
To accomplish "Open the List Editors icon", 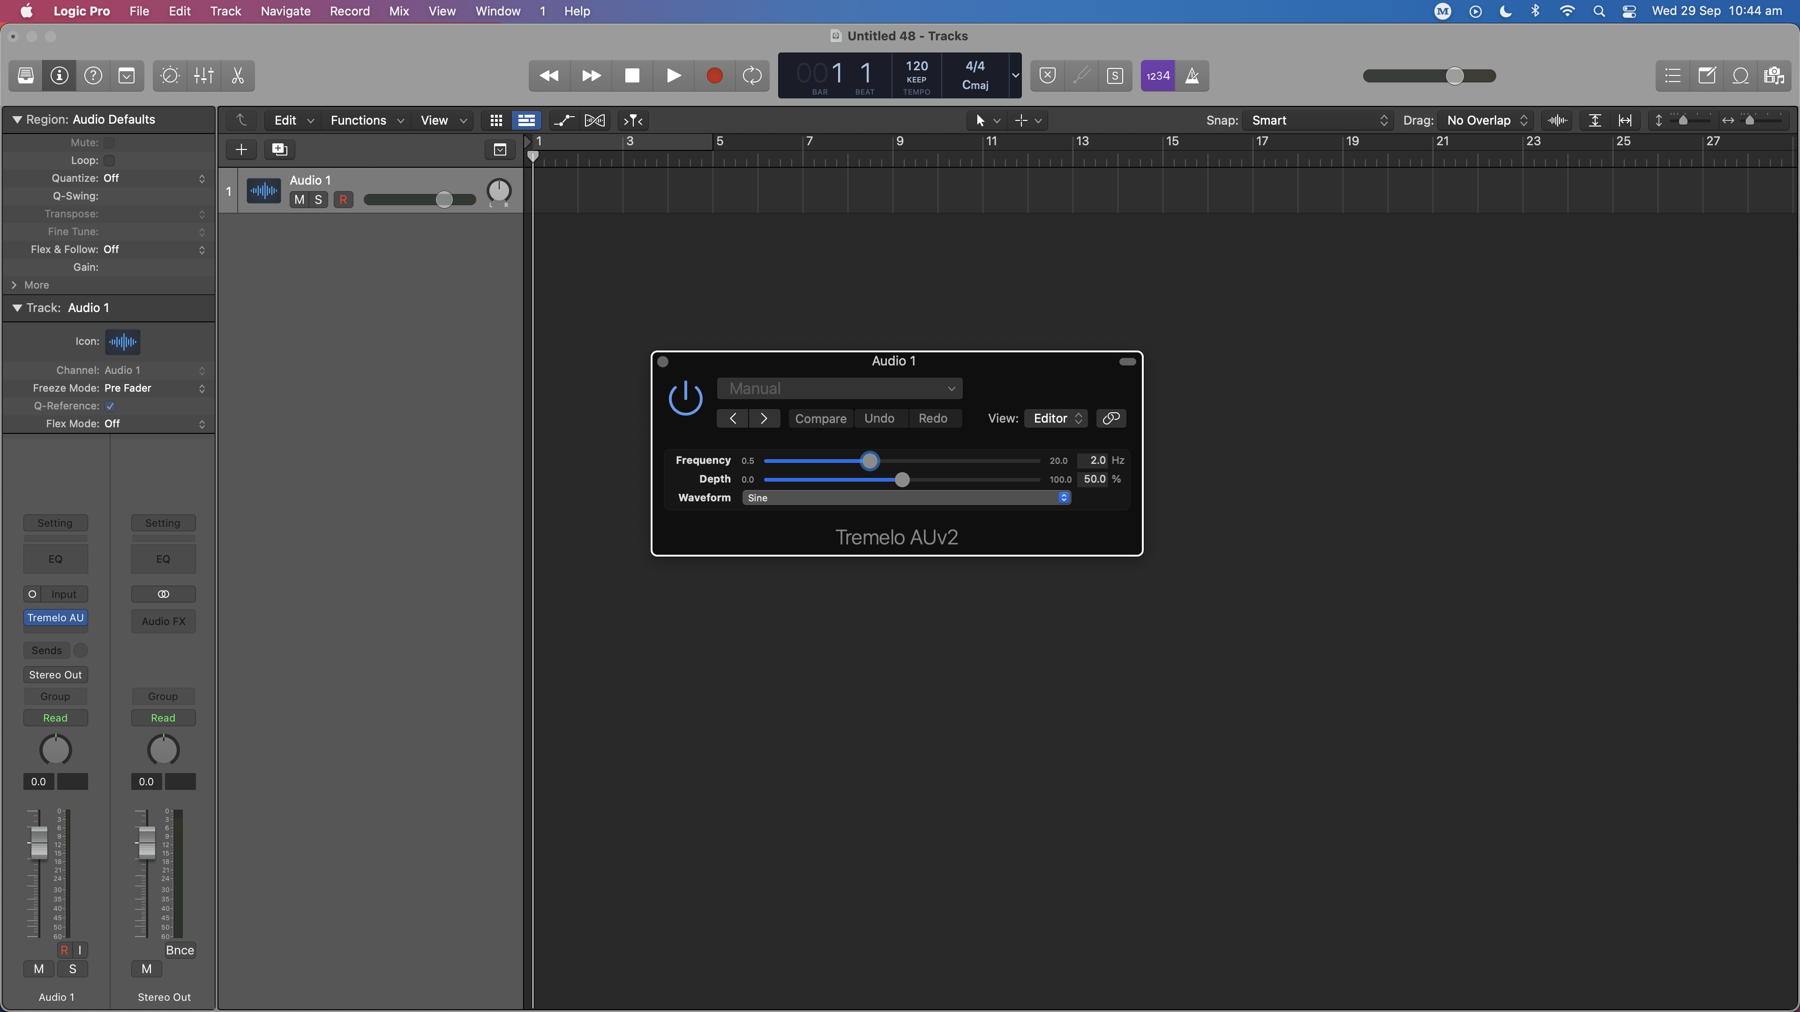I will 1673,75.
